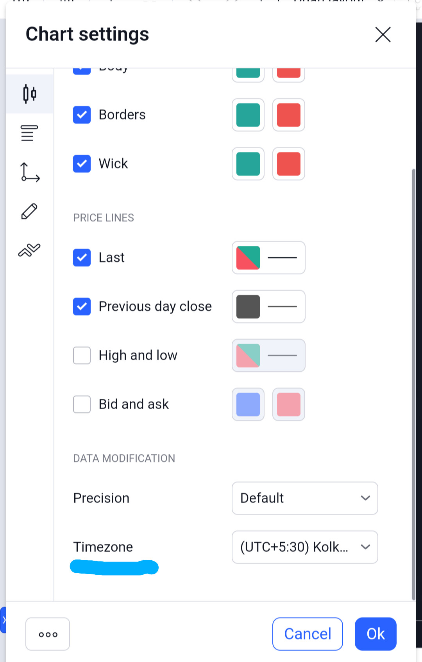Open the Symbol candlestick settings tab
Viewport: 422px width, 662px height.
coord(29,94)
